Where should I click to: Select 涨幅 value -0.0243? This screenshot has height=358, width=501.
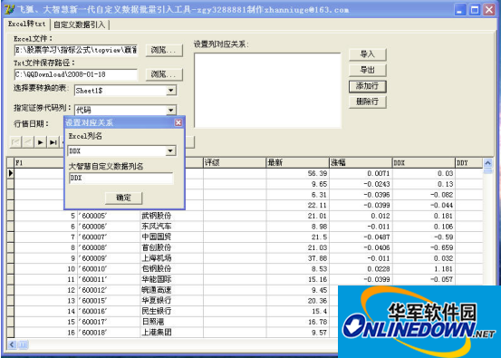click(361, 184)
